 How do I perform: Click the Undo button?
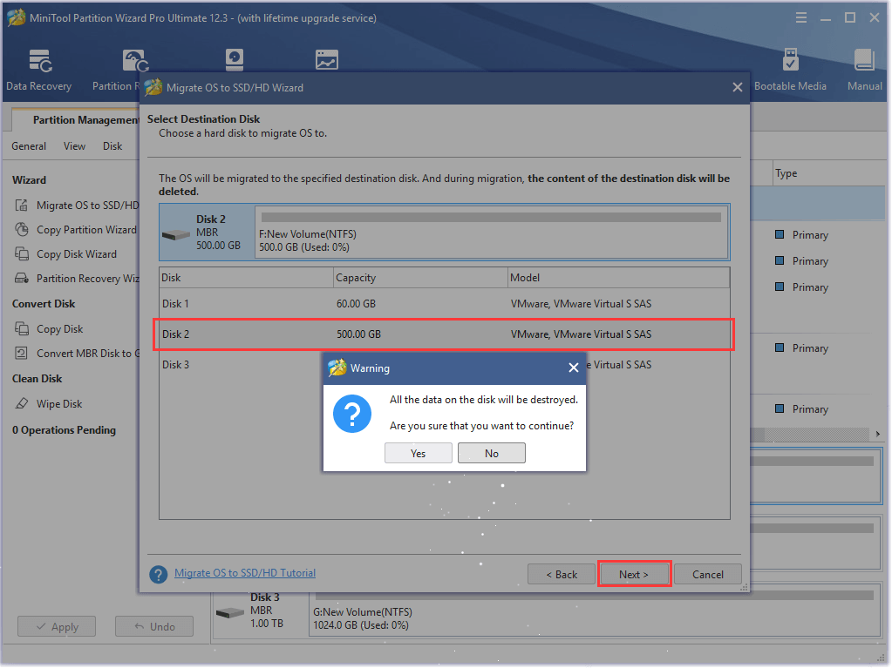tap(154, 626)
